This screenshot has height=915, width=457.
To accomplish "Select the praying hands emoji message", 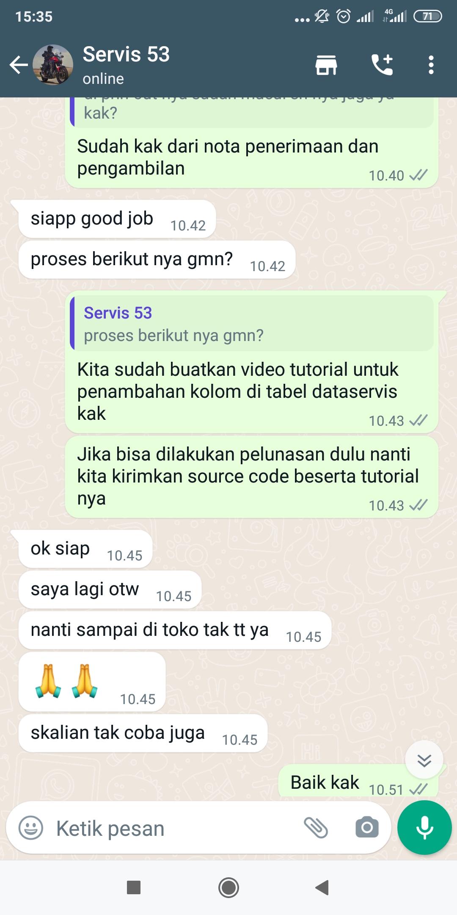I will (92, 682).
